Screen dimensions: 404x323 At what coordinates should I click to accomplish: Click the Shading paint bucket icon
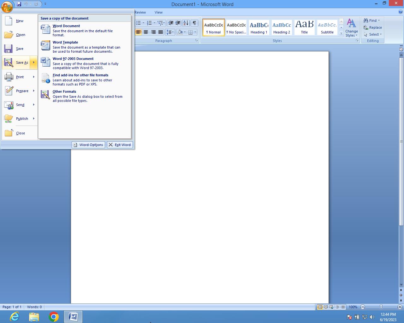(180, 32)
